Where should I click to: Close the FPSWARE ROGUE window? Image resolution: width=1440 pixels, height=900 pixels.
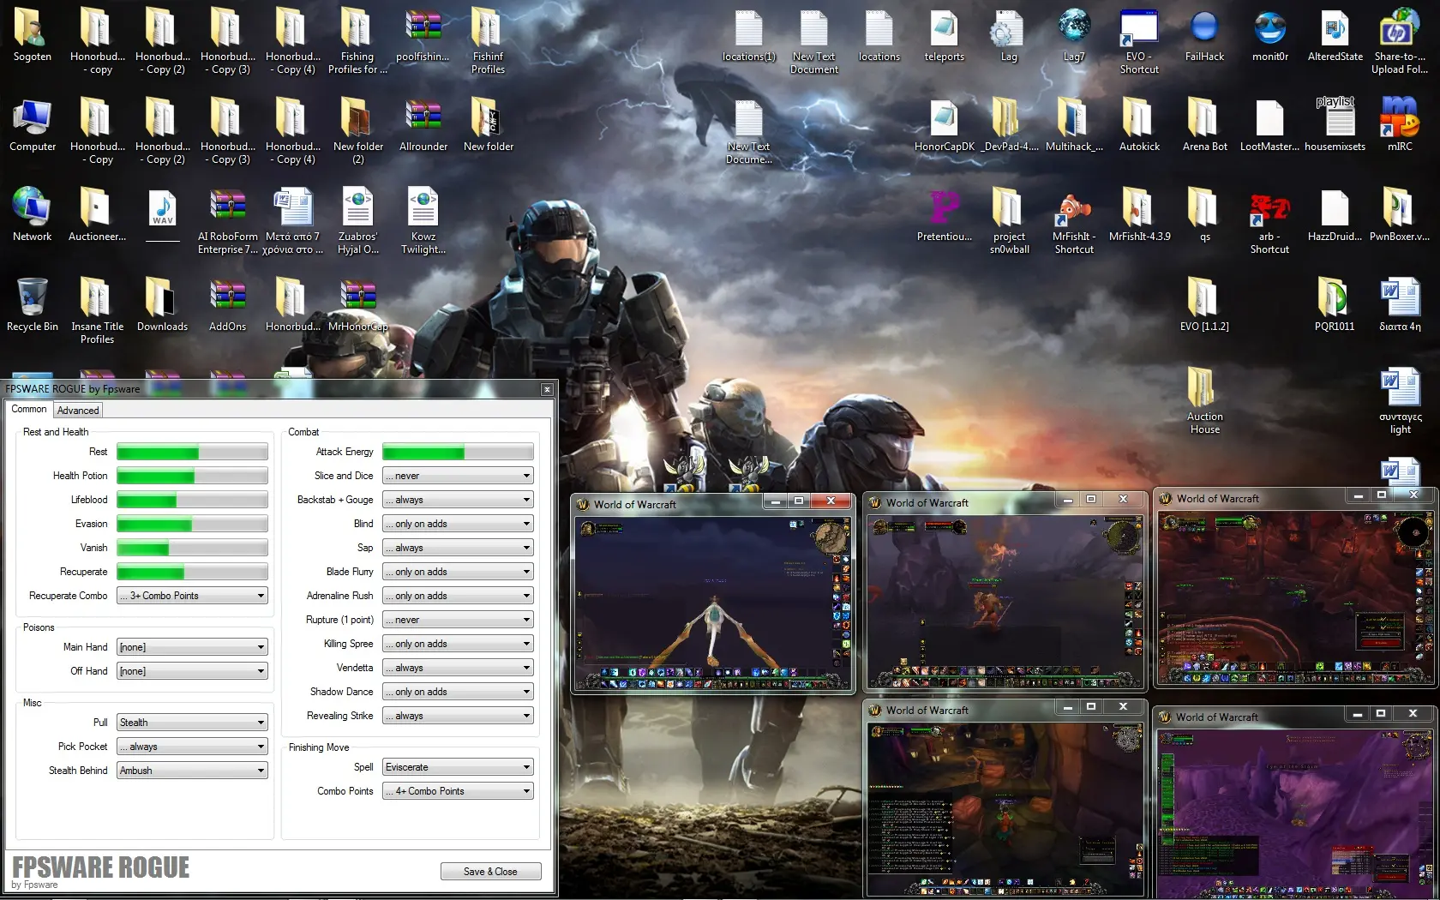click(x=547, y=389)
